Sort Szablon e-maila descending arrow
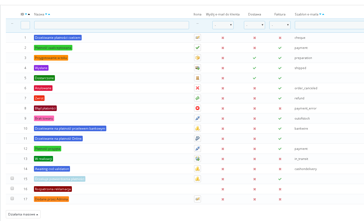The image size is (364, 221). click(x=320, y=14)
